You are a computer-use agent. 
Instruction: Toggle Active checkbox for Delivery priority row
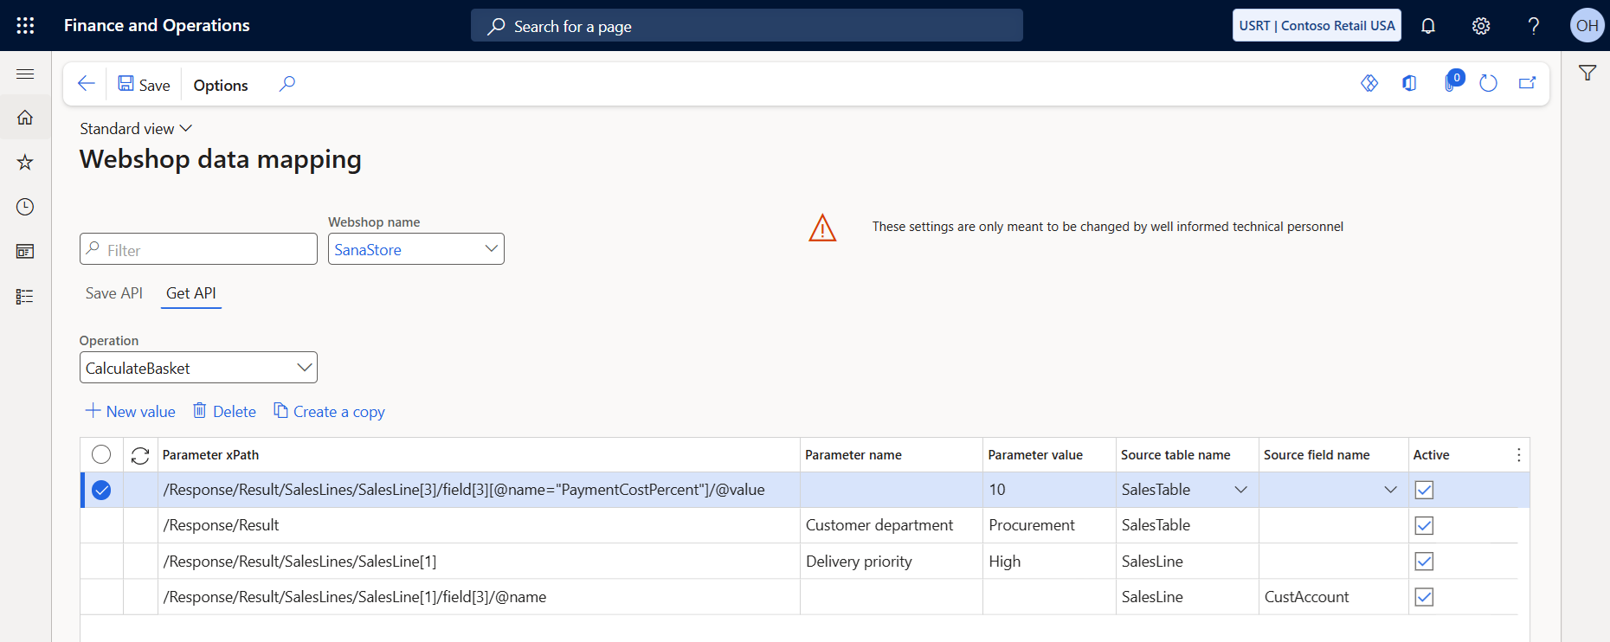tap(1424, 562)
